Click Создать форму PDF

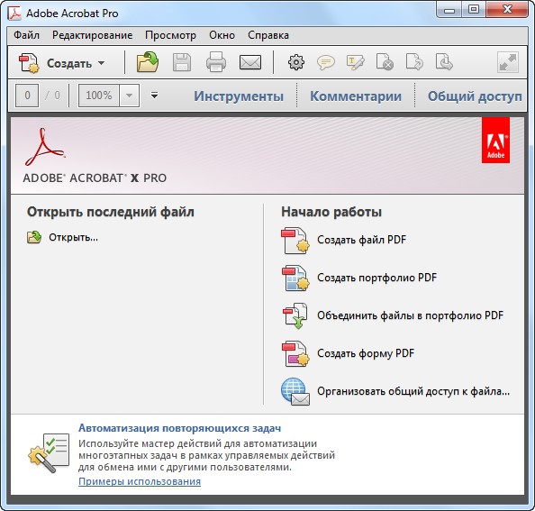(366, 353)
